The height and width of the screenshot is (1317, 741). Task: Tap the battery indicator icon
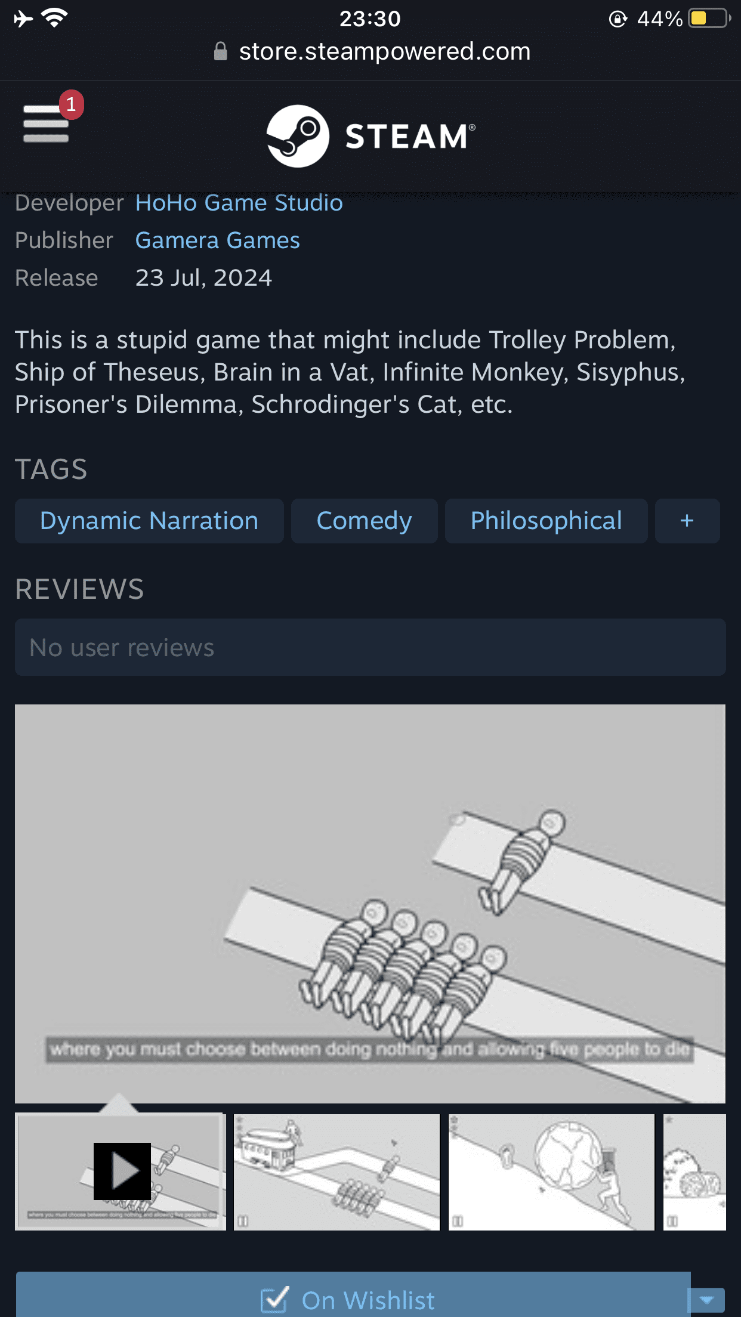(709, 18)
